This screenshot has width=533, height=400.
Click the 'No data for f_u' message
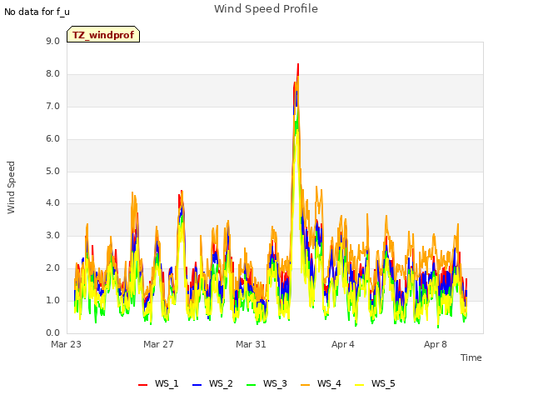(x=37, y=12)
